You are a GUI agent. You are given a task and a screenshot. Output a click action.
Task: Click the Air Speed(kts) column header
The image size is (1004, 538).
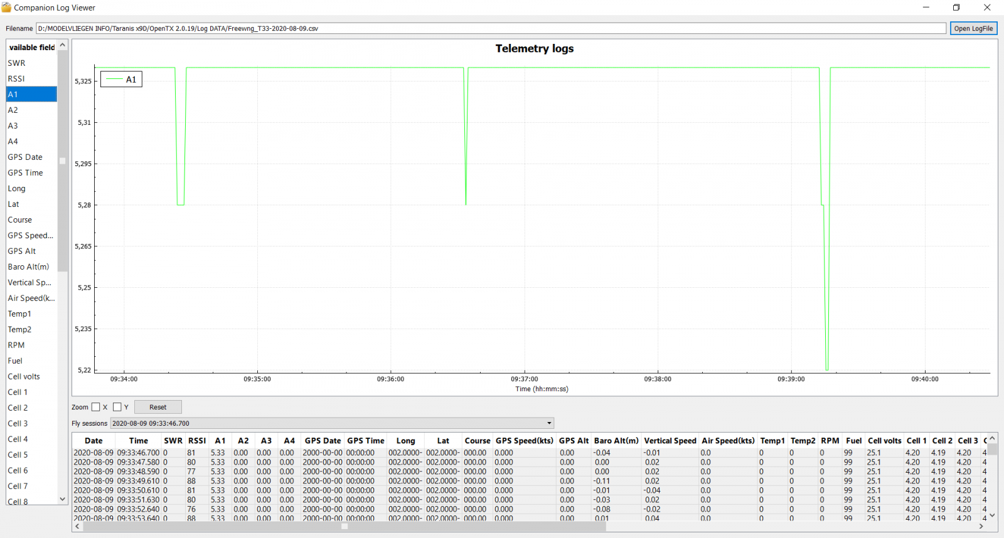(x=728, y=441)
